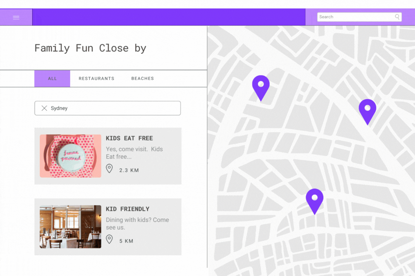Select the ALL tab
The width and height of the screenshot is (415, 276).
point(52,78)
